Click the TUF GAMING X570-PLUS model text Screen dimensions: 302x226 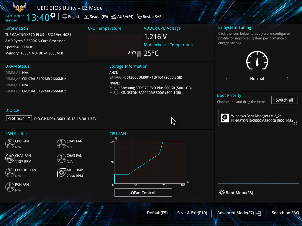(x=25, y=35)
